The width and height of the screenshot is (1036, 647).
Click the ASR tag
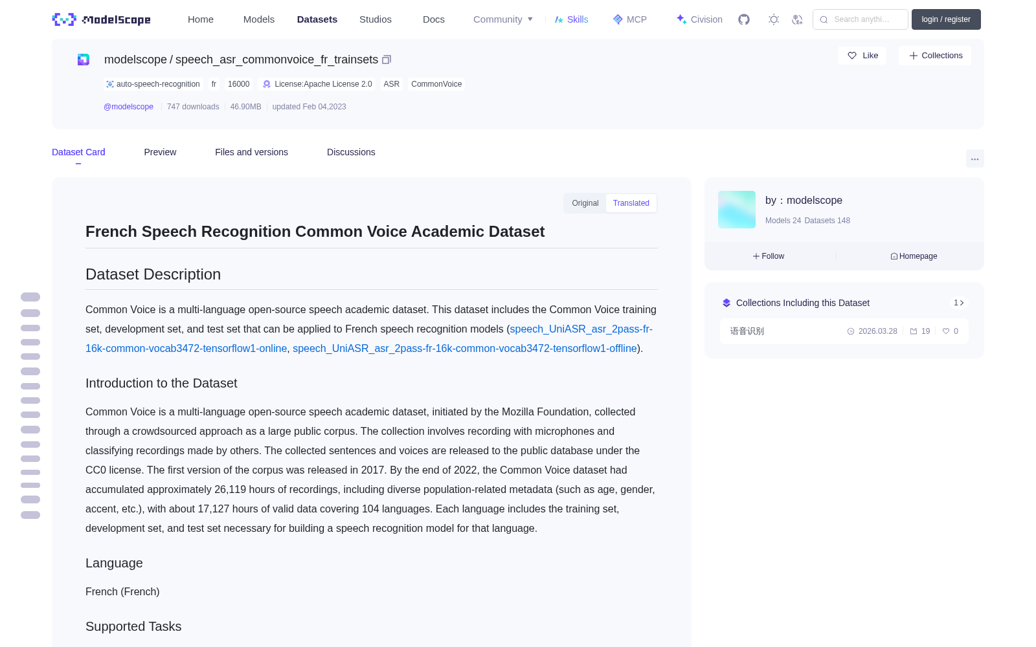392,84
